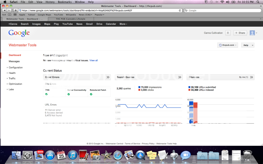The image size is (263, 164).
Task: Click the notifications count 0 box
Action: (228, 33)
